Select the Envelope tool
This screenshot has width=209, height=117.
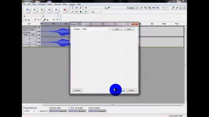tap(76, 8)
